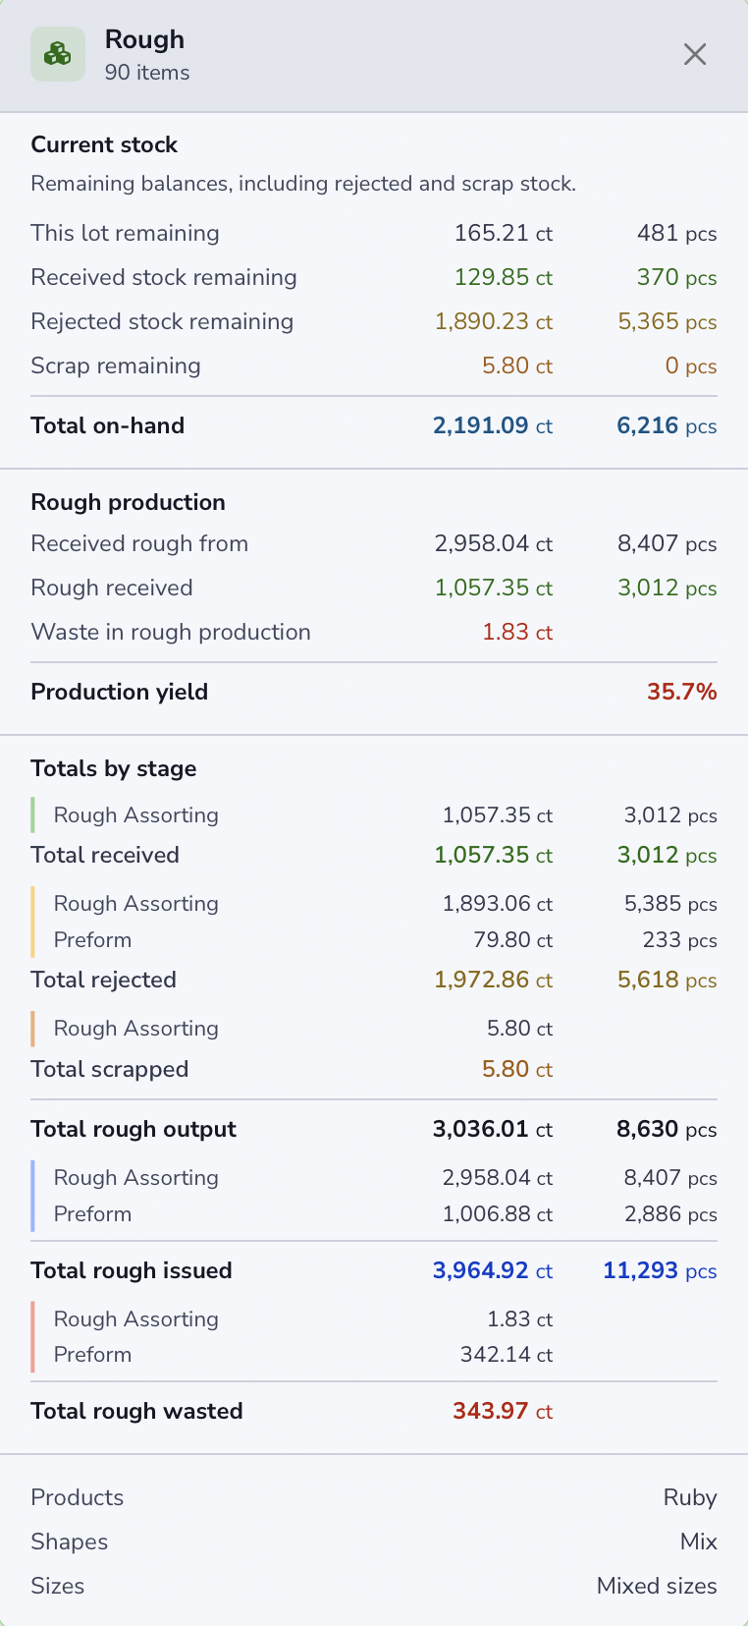Select the 'Ruby' product value
748x1626 pixels.
click(690, 1497)
